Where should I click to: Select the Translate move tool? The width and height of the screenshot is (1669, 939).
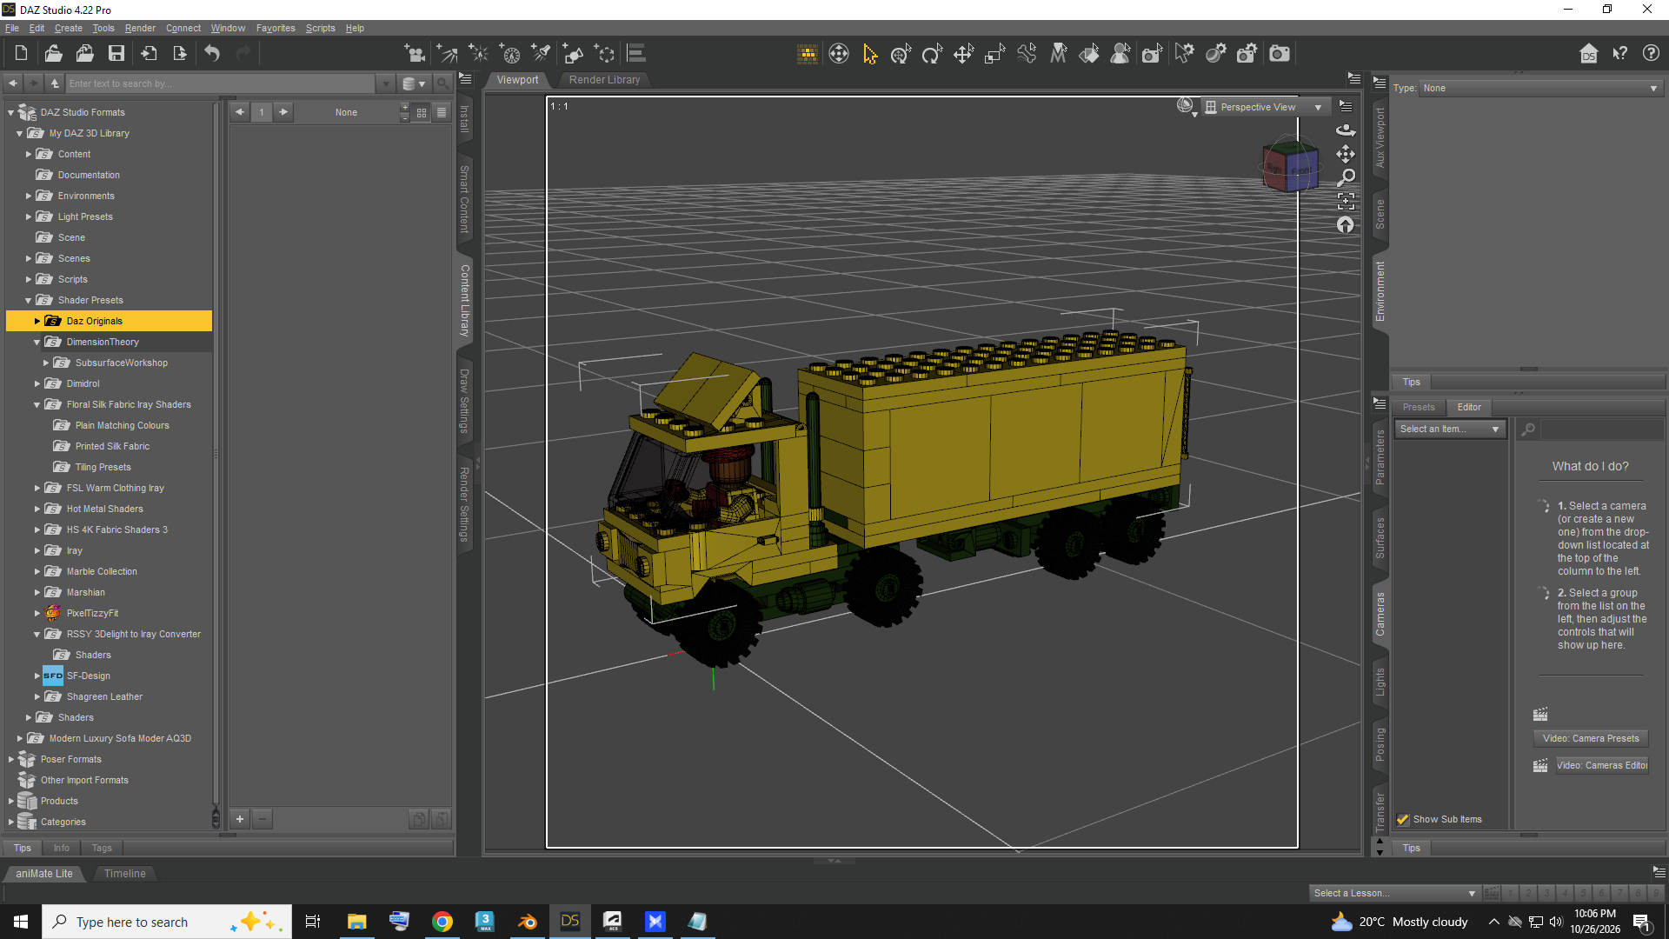click(x=963, y=54)
